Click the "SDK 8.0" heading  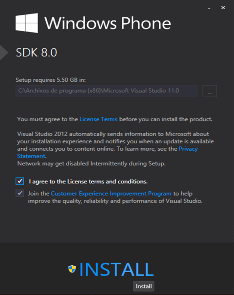click(34, 52)
